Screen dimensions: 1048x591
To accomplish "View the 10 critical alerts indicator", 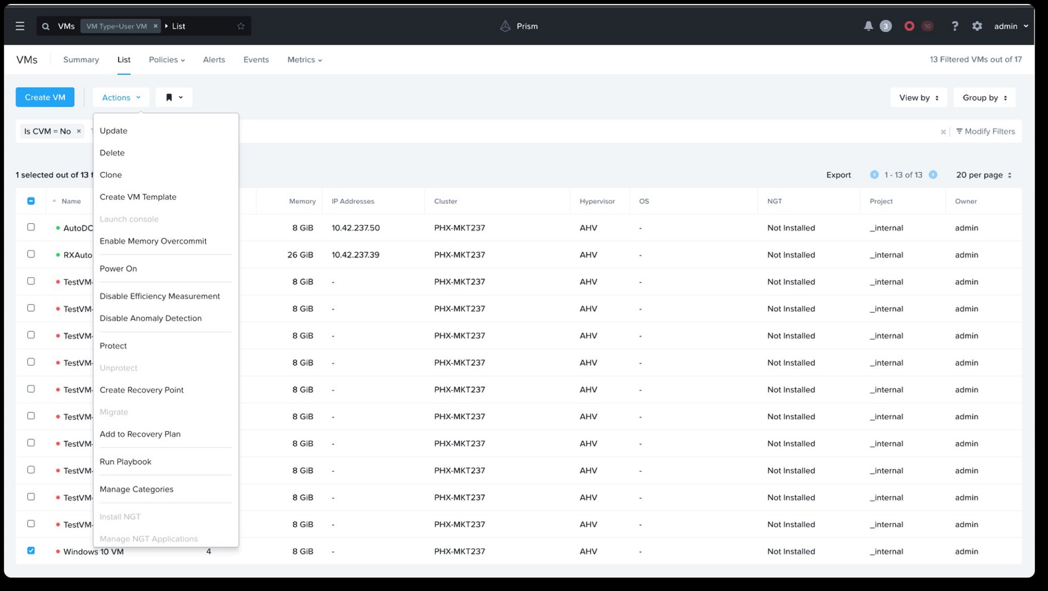I will 928,25.
